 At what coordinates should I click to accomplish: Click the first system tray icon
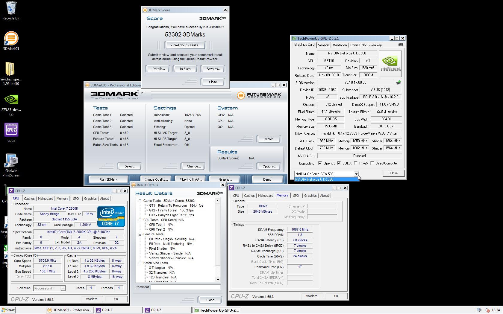(479, 310)
